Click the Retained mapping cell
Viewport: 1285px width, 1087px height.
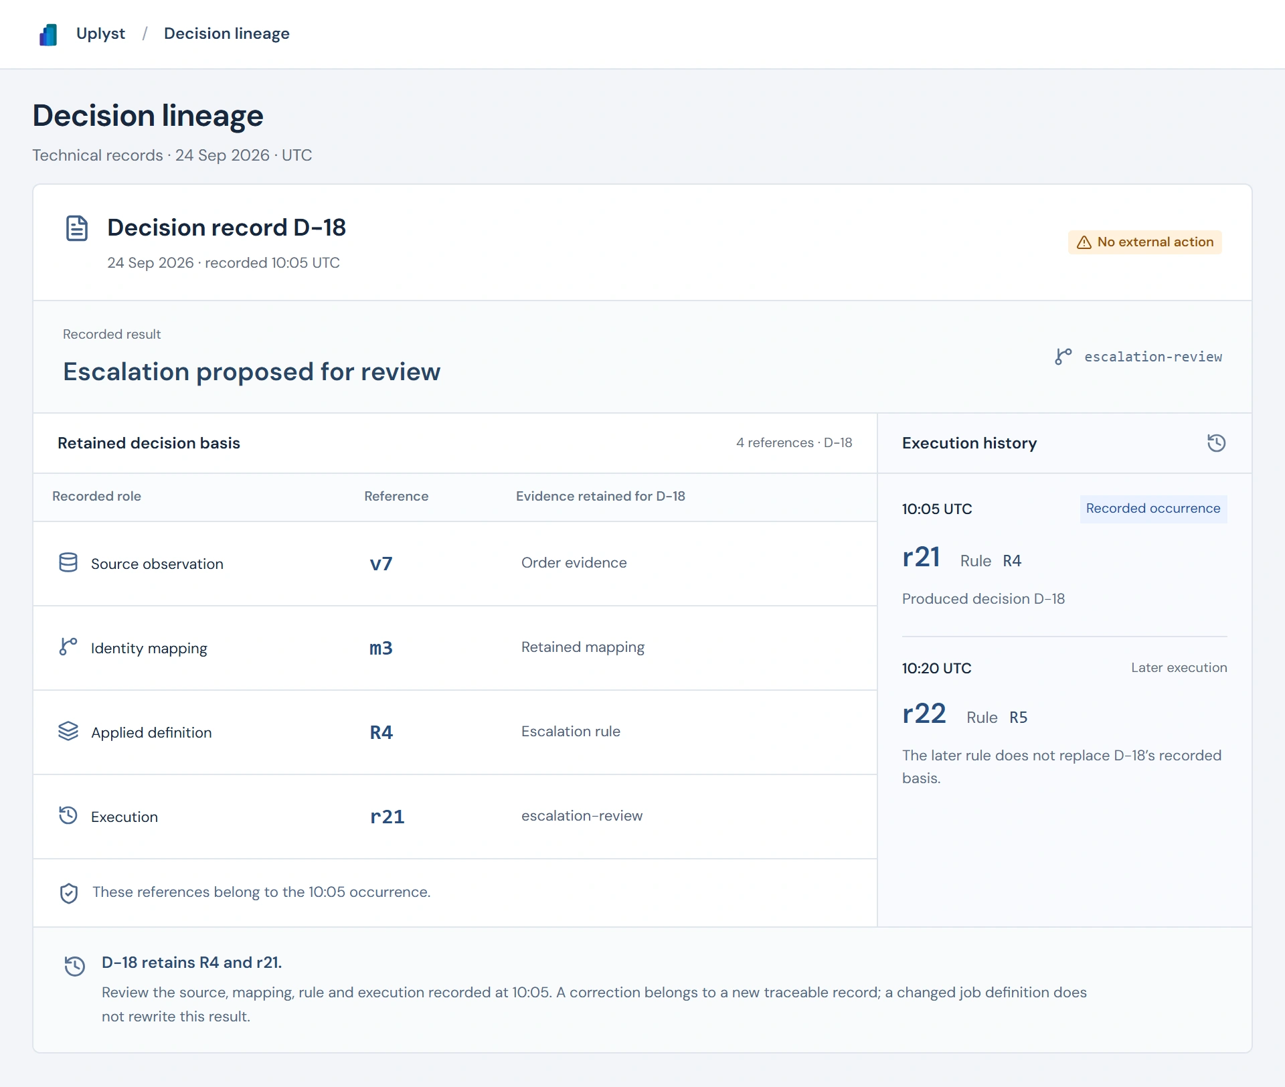pyautogui.click(x=583, y=647)
